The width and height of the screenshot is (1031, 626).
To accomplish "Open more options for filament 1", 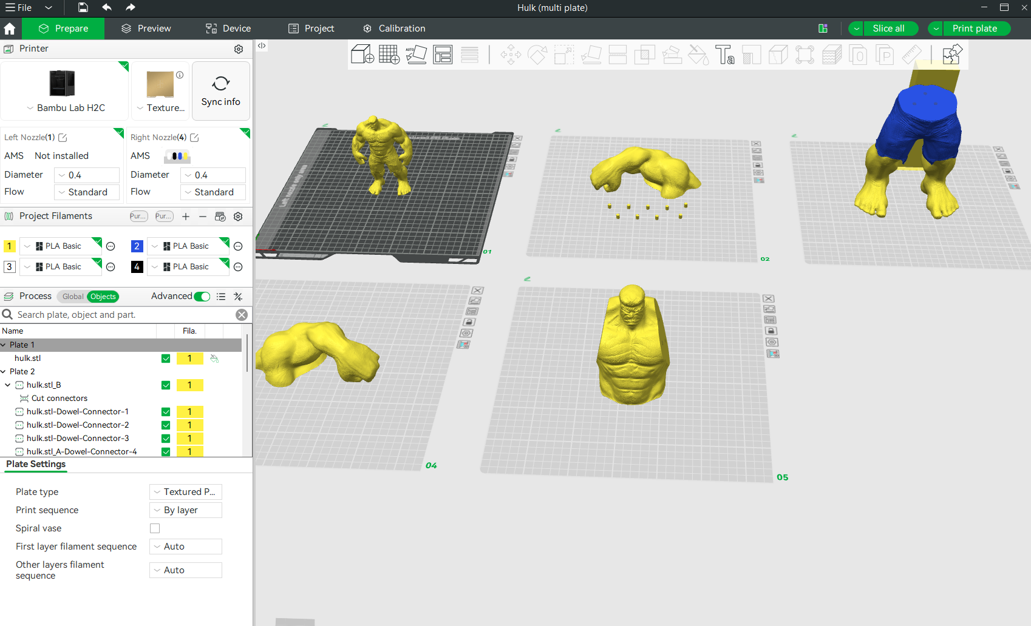I will 111,246.
